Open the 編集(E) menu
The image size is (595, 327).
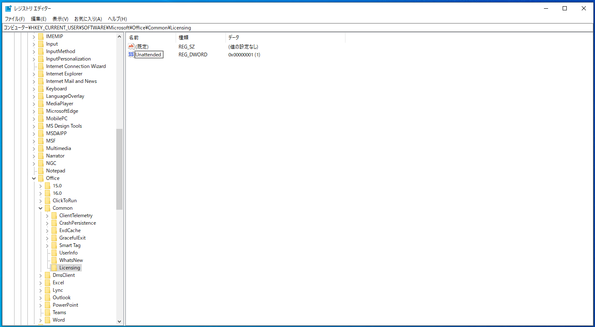click(39, 19)
